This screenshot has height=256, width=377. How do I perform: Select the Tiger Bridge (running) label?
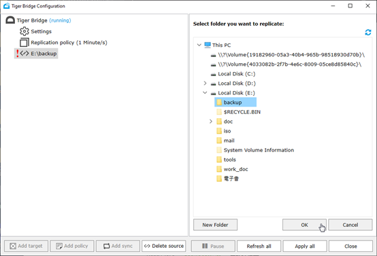(44, 20)
